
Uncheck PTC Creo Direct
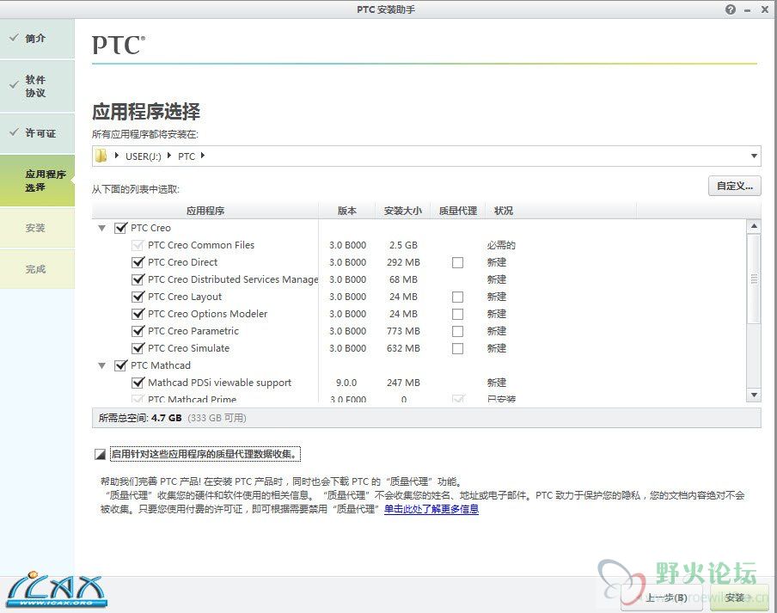pyautogui.click(x=138, y=262)
